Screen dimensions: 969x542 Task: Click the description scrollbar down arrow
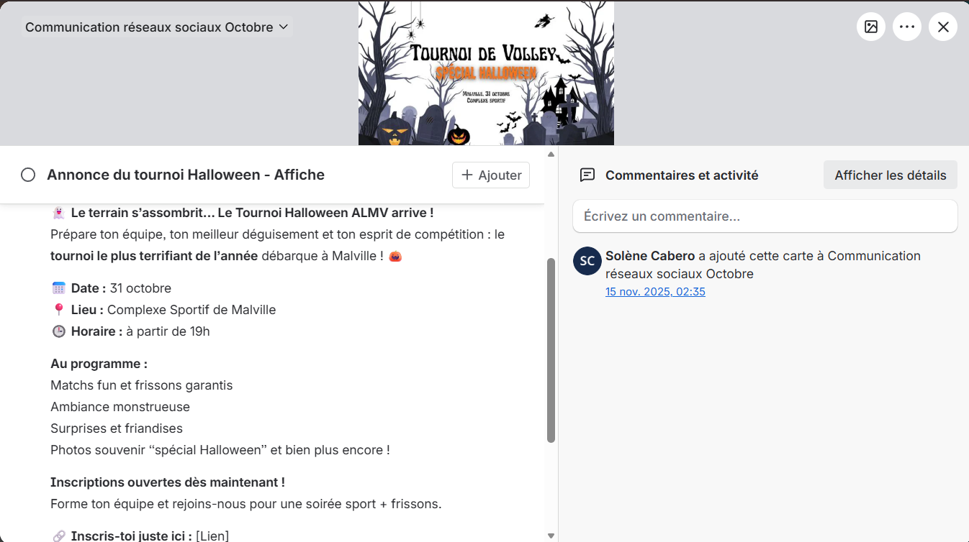pos(551,536)
